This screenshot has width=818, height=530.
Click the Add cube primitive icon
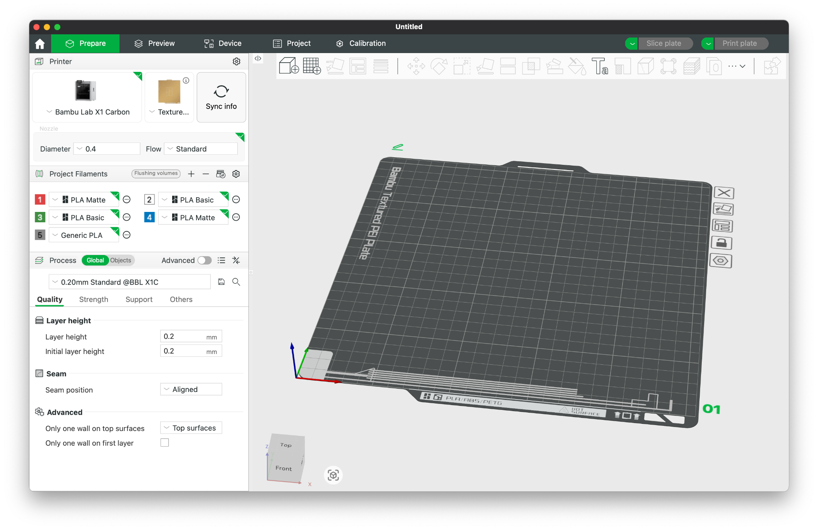[x=288, y=66]
